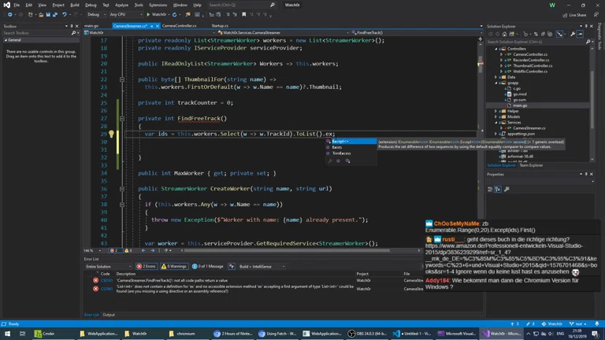Image resolution: width=605 pixels, height=340 pixels.
Task: Switch to the Team Explorer tab
Action: pos(531,165)
